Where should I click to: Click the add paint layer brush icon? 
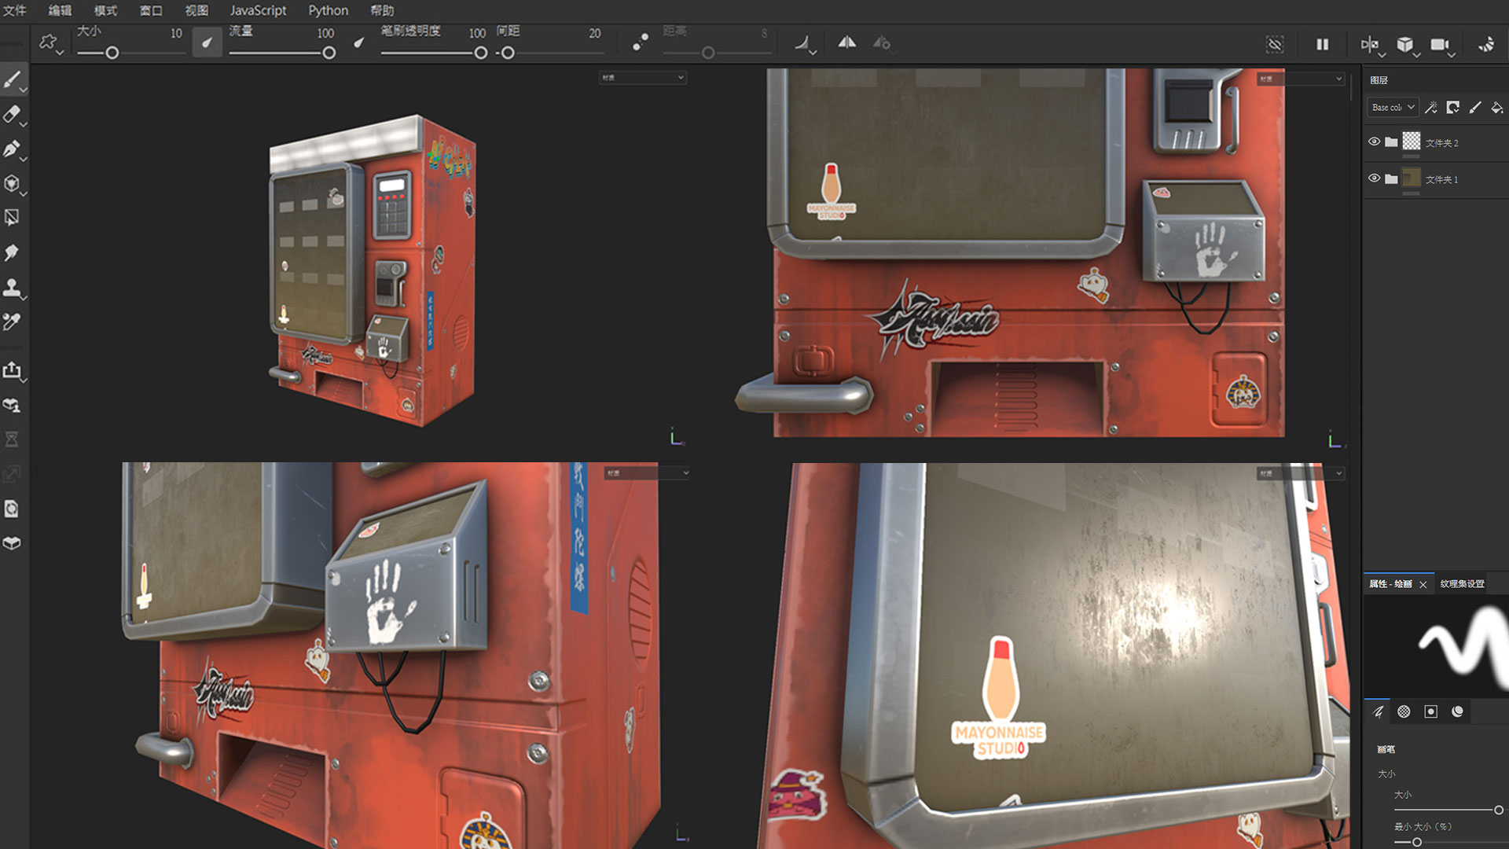(1474, 108)
